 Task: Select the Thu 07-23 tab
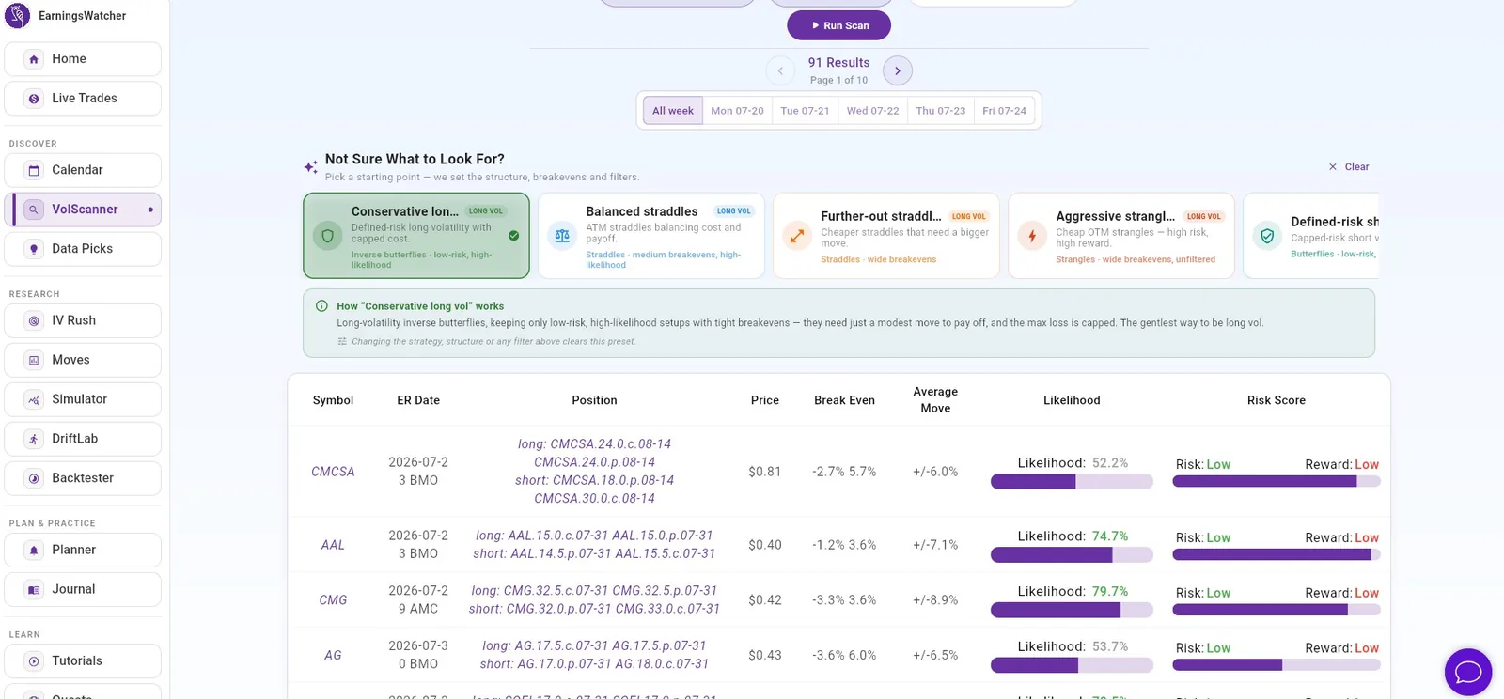tap(940, 111)
